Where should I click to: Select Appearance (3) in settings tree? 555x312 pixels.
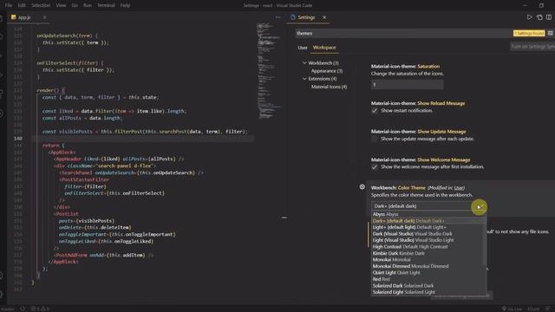click(x=327, y=71)
